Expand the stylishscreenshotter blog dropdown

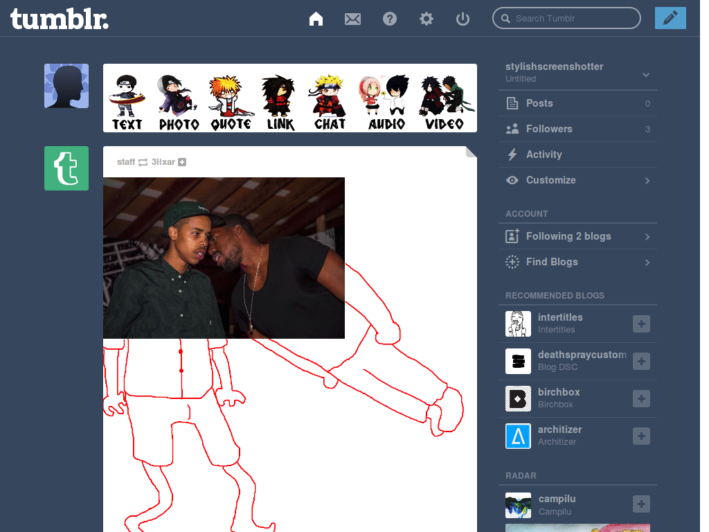646,75
